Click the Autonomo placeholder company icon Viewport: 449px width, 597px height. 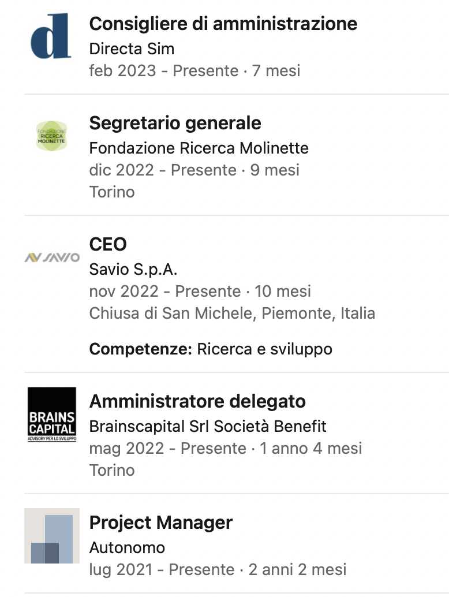click(x=52, y=536)
